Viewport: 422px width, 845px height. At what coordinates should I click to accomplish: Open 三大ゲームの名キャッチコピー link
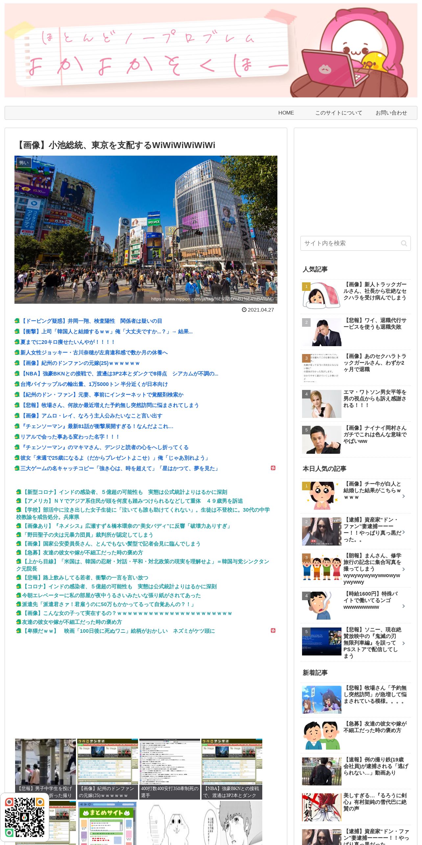click(120, 468)
